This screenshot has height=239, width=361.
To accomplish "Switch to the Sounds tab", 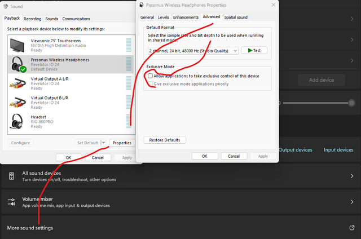I will pos(51,19).
